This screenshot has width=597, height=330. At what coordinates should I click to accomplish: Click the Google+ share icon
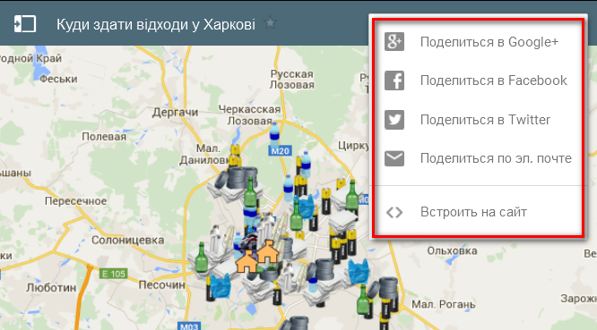click(394, 42)
